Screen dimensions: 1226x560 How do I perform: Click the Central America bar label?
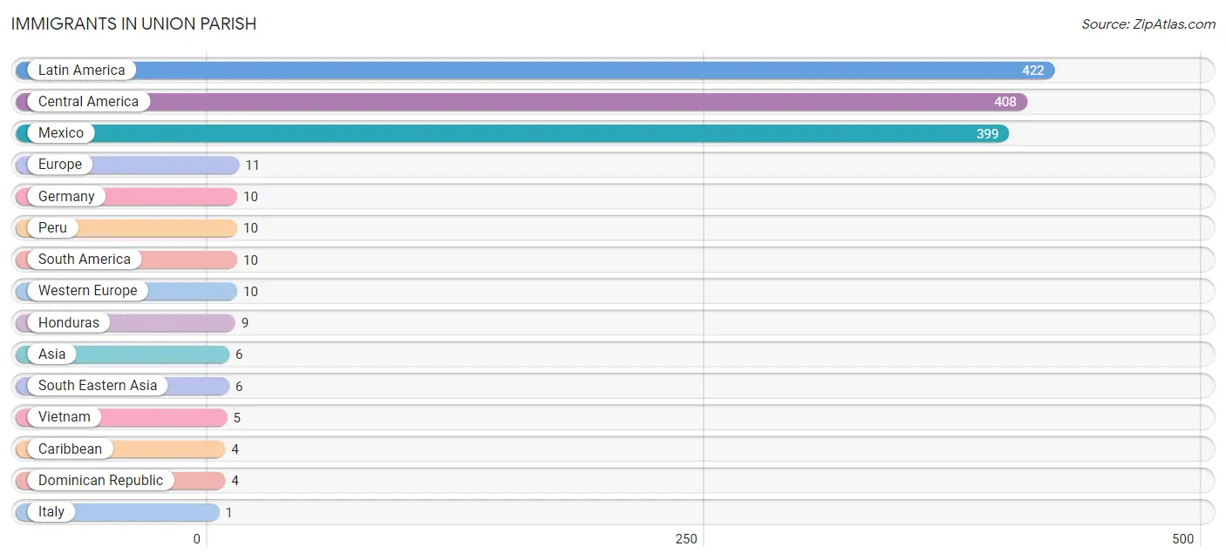(88, 101)
